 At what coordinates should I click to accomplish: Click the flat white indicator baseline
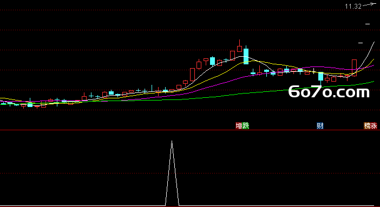(x=82, y=206)
